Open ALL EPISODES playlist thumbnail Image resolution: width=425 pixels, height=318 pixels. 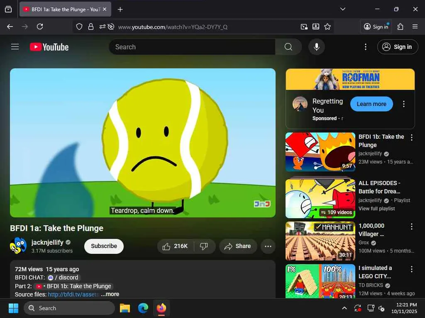click(x=320, y=198)
